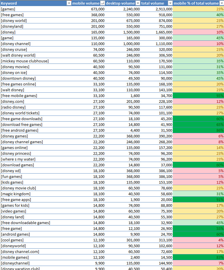Viewport: 224px width, 270px height.
Task: Select the [free android games] keyword cell
Action: click(36, 130)
